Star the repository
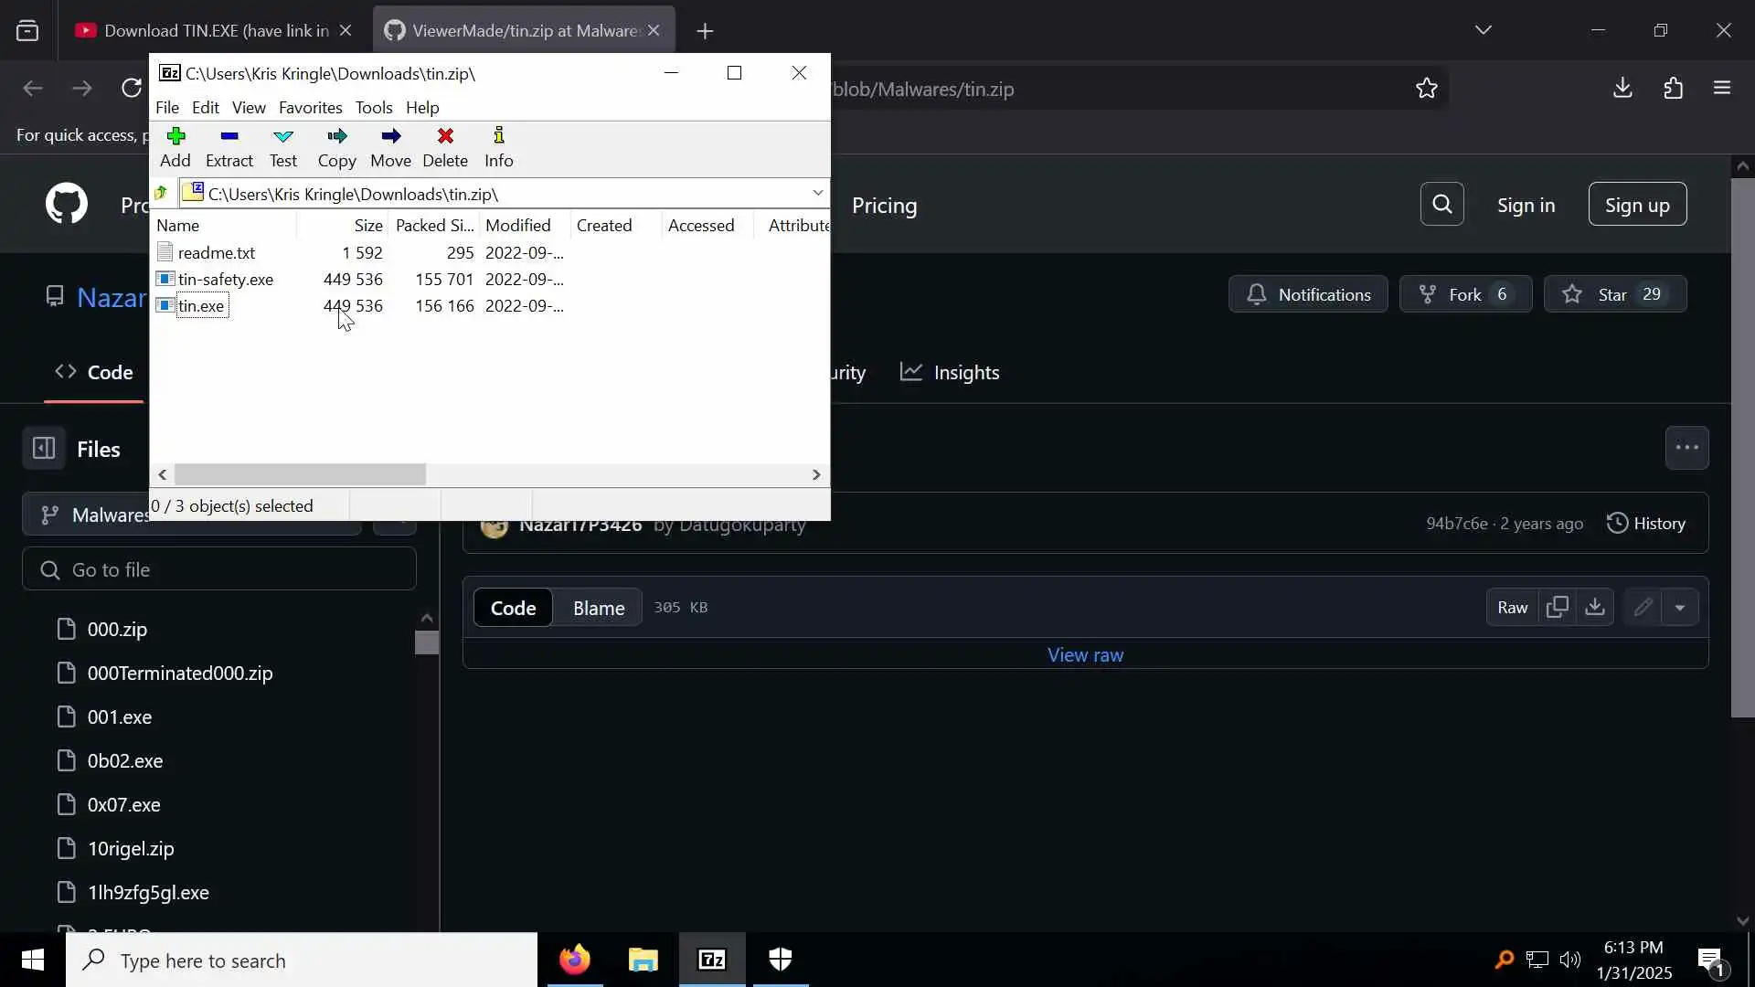Viewport: 1755px width, 987px height. [x=1614, y=294]
